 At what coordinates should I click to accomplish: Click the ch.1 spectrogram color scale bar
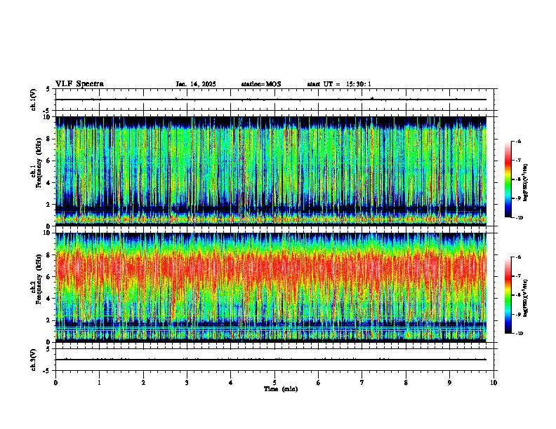pos(508,179)
